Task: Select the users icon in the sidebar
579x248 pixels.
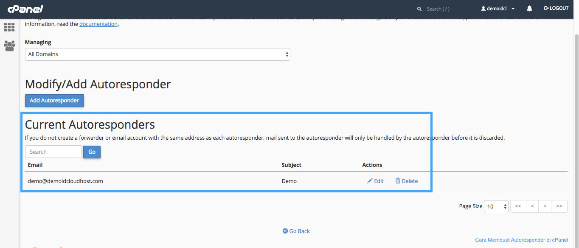Action: click(9, 46)
